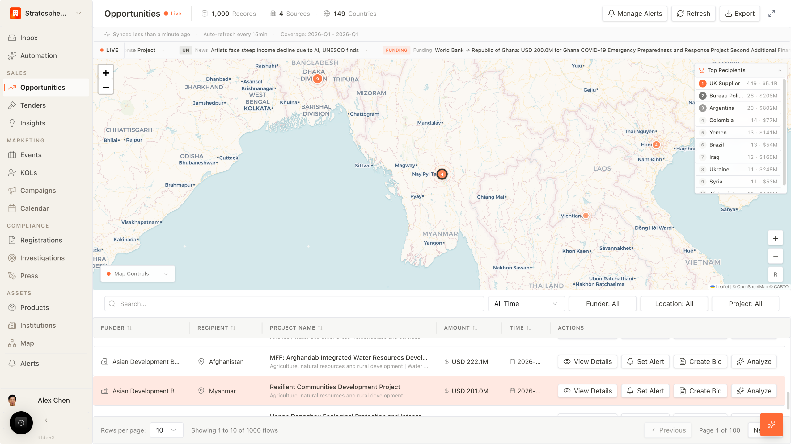Image resolution: width=791 pixels, height=444 pixels.
Task: Click the opportunities search field
Action: pos(294,304)
